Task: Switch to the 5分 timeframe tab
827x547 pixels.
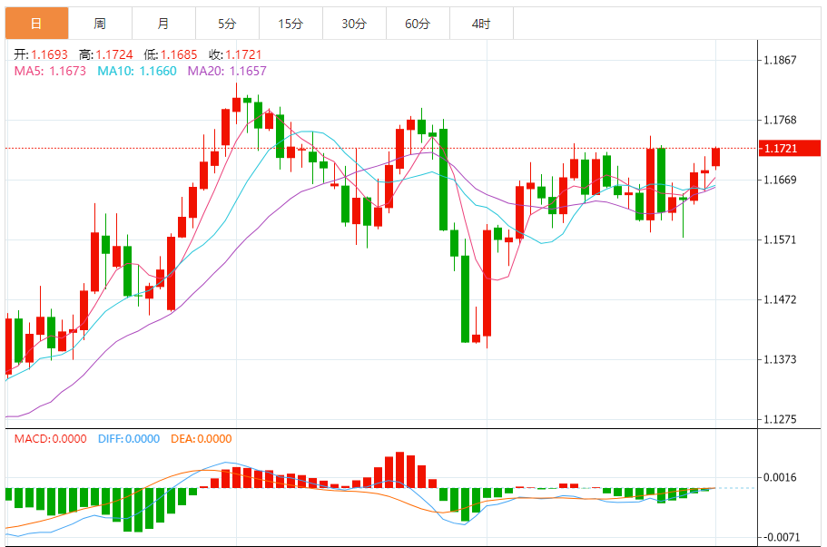Action: [x=227, y=24]
